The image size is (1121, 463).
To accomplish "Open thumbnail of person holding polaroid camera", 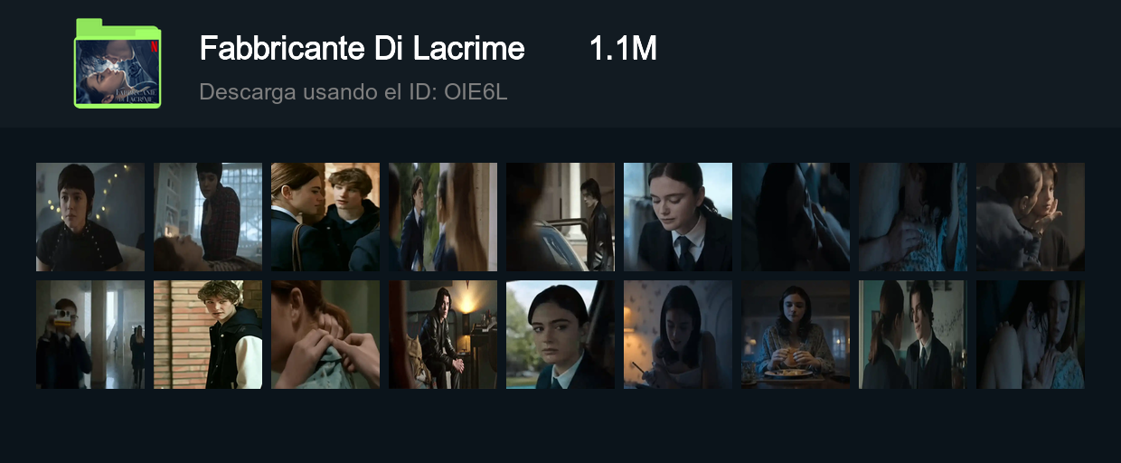I will coord(90,335).
